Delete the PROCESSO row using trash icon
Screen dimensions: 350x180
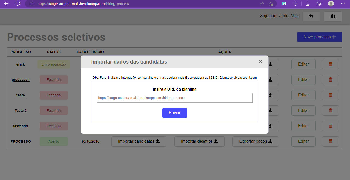[x=330, y=141]
